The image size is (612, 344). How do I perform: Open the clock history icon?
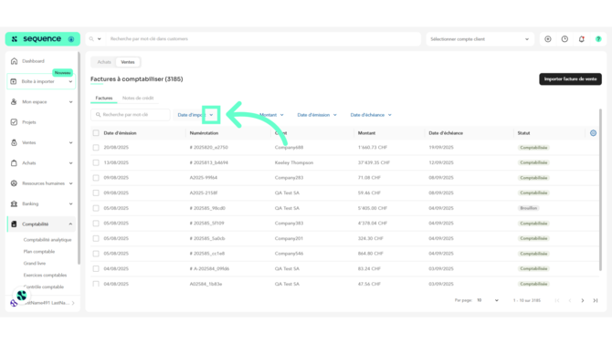565,39
